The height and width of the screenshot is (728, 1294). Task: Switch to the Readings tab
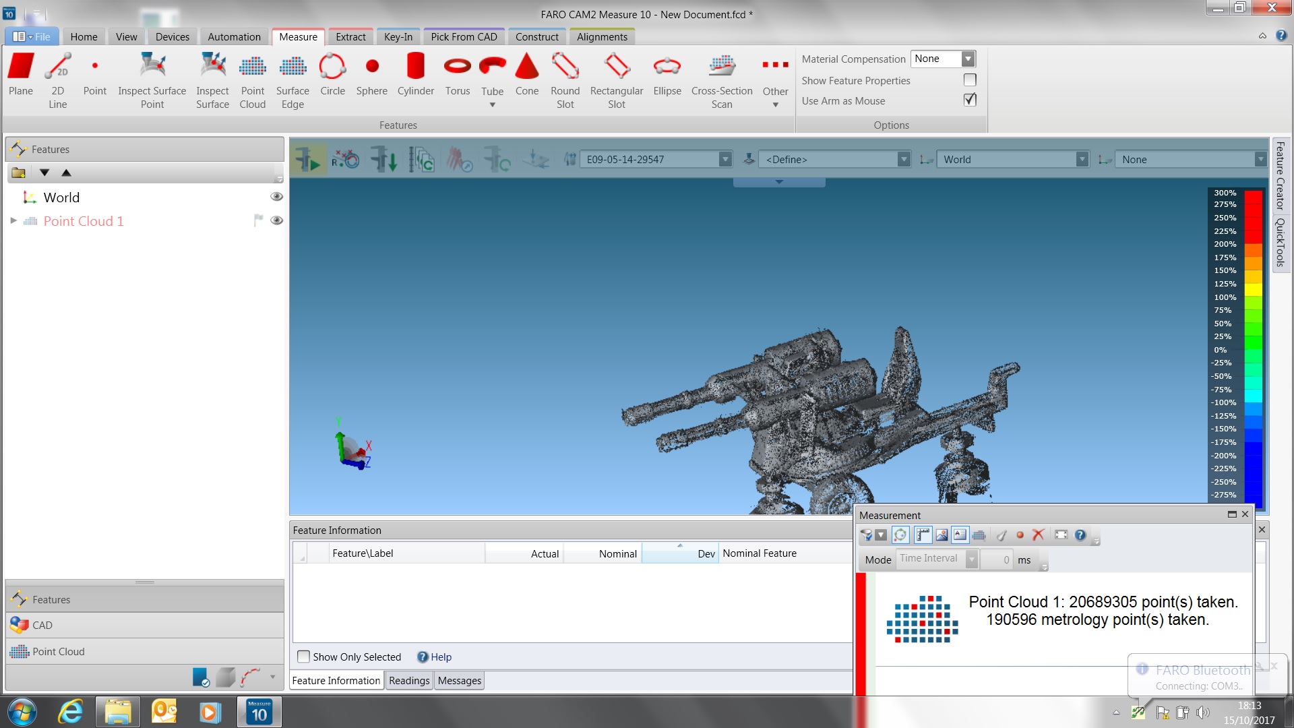[409, 681]
